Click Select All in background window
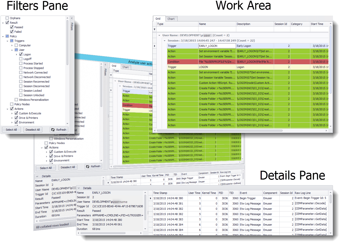339x242 pixels. click(x=46, y=168)
